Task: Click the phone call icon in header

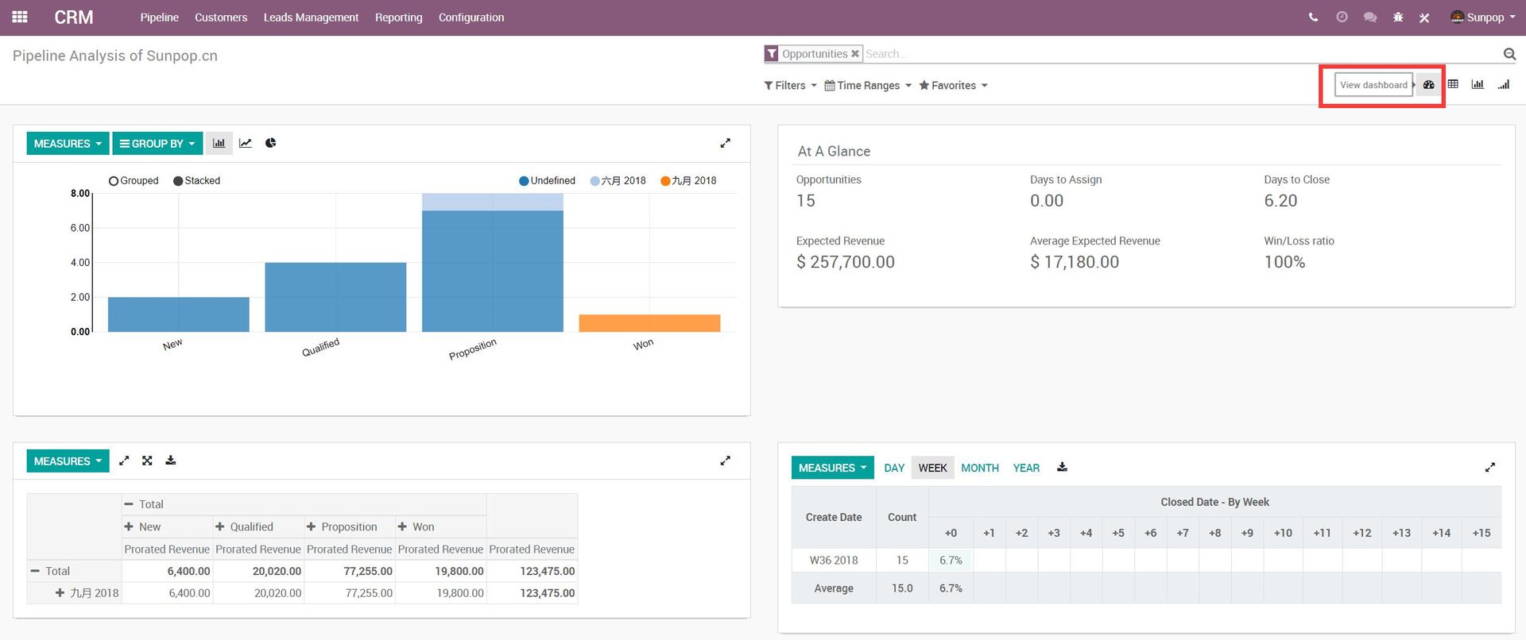Action: [1313, 17]
